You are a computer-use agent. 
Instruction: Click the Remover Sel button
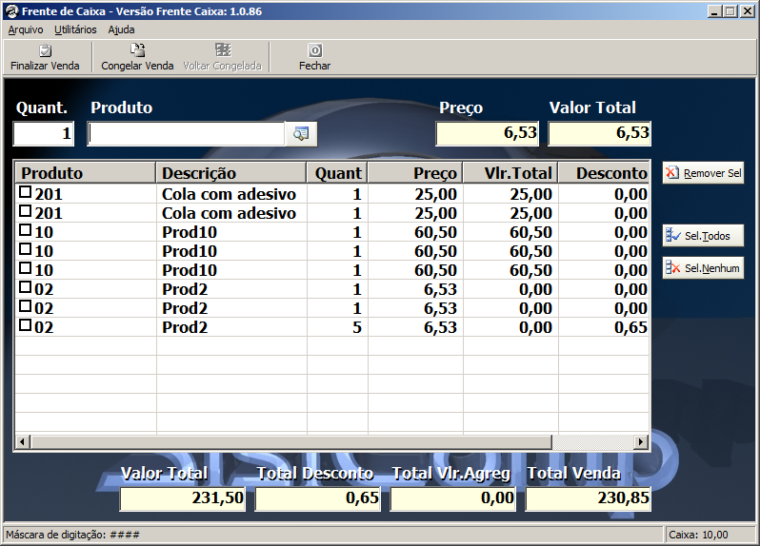click(703, 173)
